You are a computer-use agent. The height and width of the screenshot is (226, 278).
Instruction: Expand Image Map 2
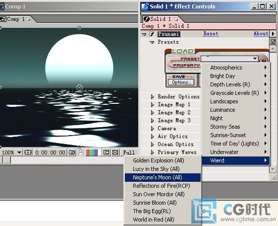pyautogui.click(x=152, y=113)
